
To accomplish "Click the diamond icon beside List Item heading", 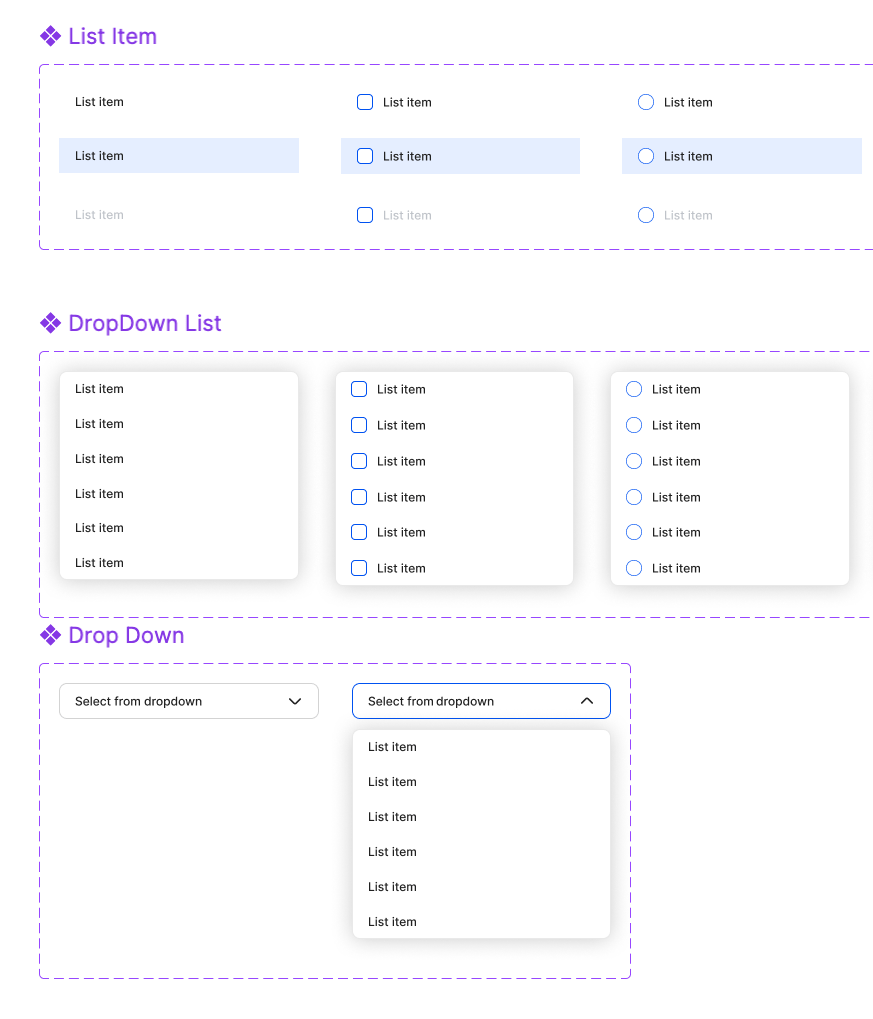I will pos(50,36).
